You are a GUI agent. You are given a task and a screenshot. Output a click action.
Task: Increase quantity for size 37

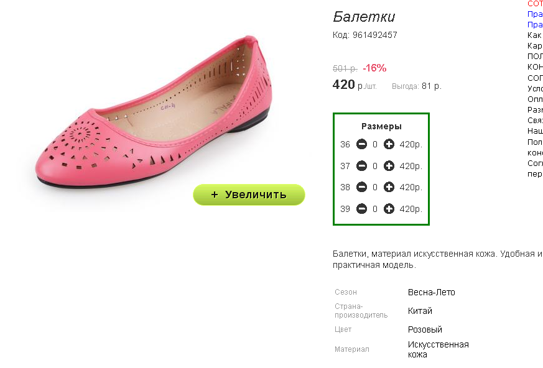coord(389,166)
